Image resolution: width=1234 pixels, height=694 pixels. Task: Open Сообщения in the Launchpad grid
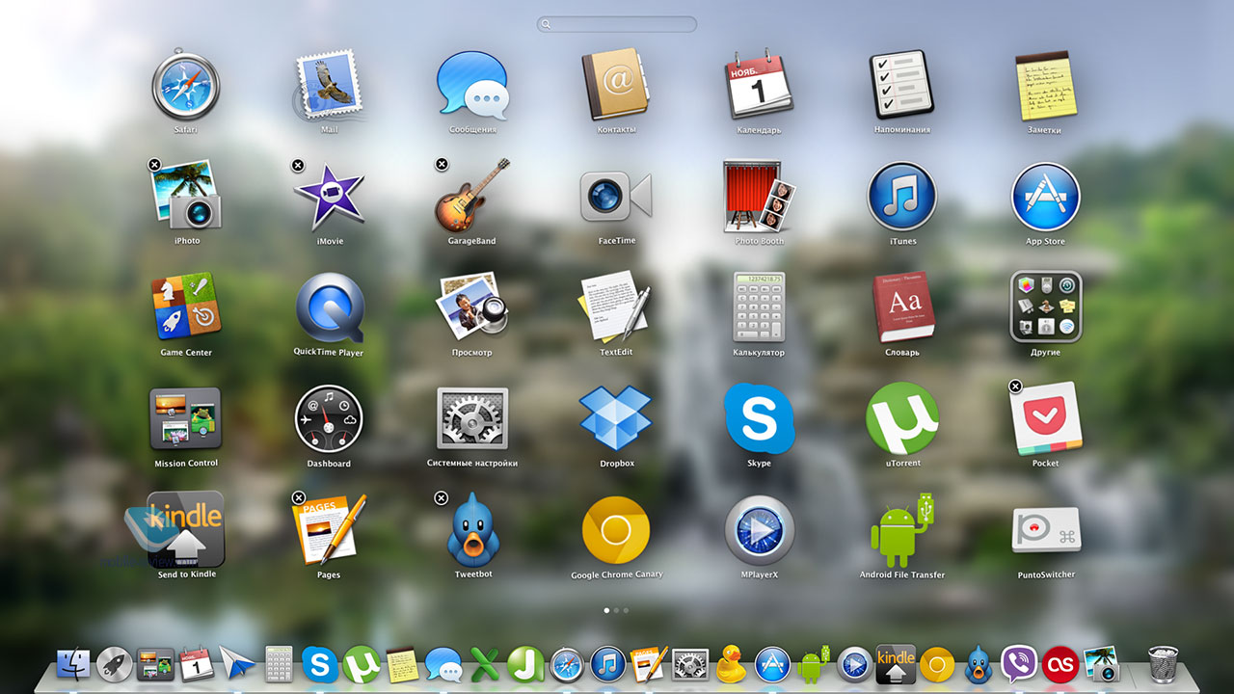[x=472, y=86]
